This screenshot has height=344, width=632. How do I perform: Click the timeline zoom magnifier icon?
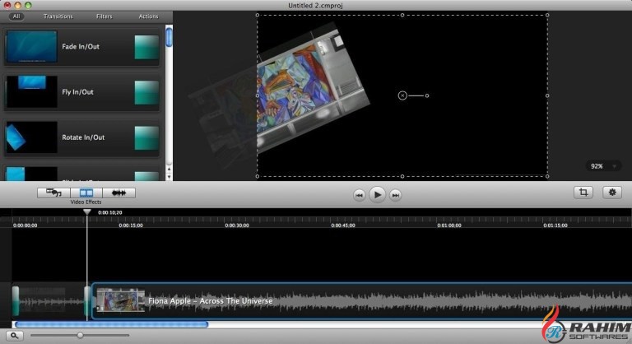15,335
